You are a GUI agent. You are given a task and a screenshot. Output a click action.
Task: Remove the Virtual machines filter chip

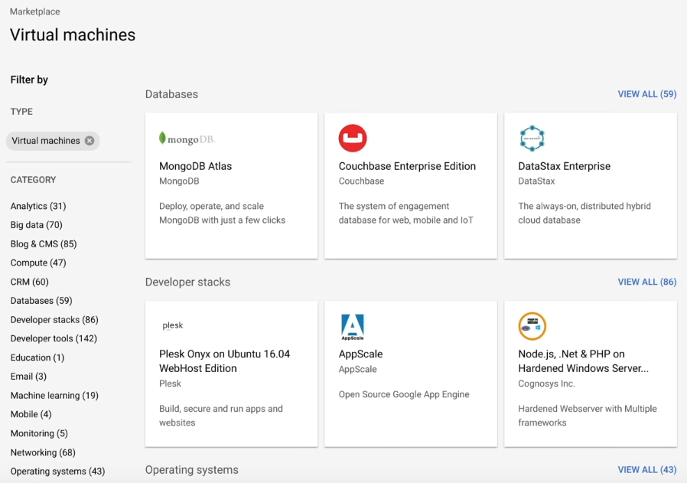click(x=90, y=140)
